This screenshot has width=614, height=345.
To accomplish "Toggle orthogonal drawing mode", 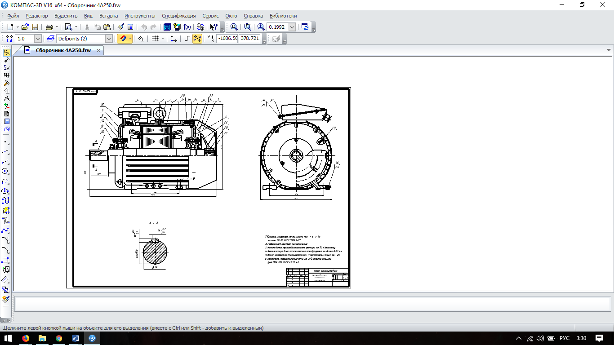I will pyautogui.click(x=187, y=39).
